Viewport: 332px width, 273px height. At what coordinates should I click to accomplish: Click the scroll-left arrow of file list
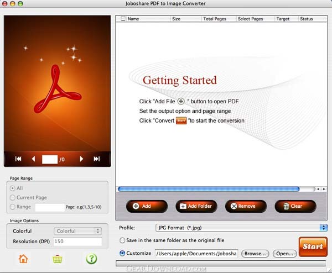318,189
